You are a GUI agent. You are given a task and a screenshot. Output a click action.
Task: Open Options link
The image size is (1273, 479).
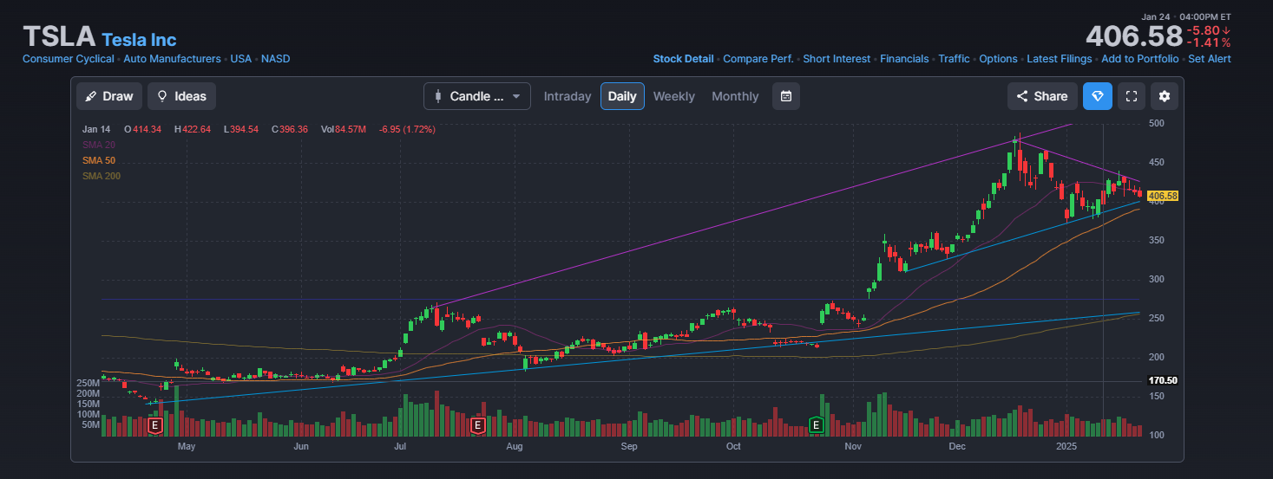tap(998, 59)
